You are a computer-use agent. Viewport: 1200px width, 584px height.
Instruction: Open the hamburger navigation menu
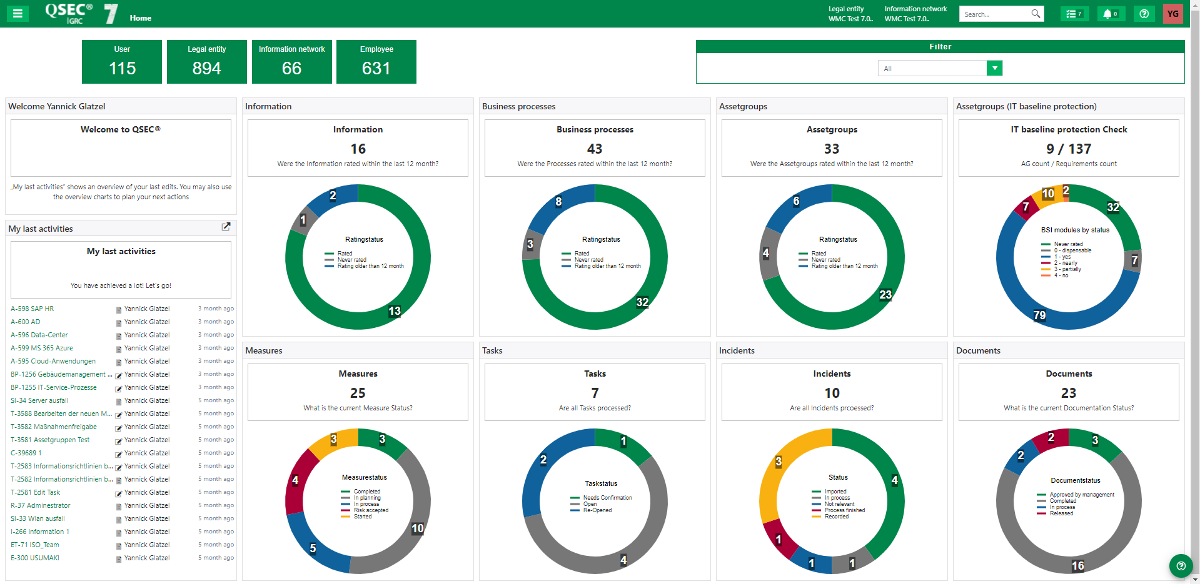[18, 13]
